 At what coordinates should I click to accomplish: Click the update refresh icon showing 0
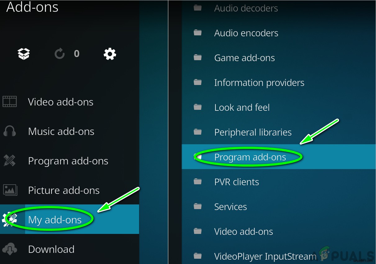pyautogui.click(x=60, y=54)
